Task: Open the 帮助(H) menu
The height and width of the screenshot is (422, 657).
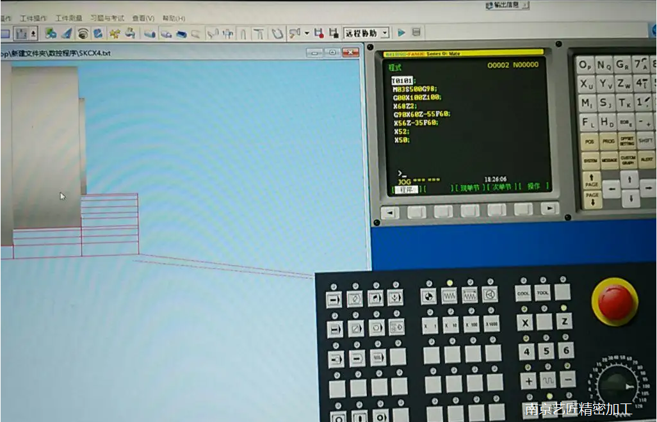Action: point(174,19)
